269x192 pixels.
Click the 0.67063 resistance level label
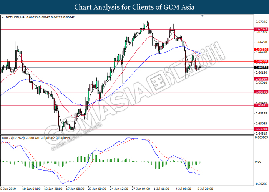261,29
